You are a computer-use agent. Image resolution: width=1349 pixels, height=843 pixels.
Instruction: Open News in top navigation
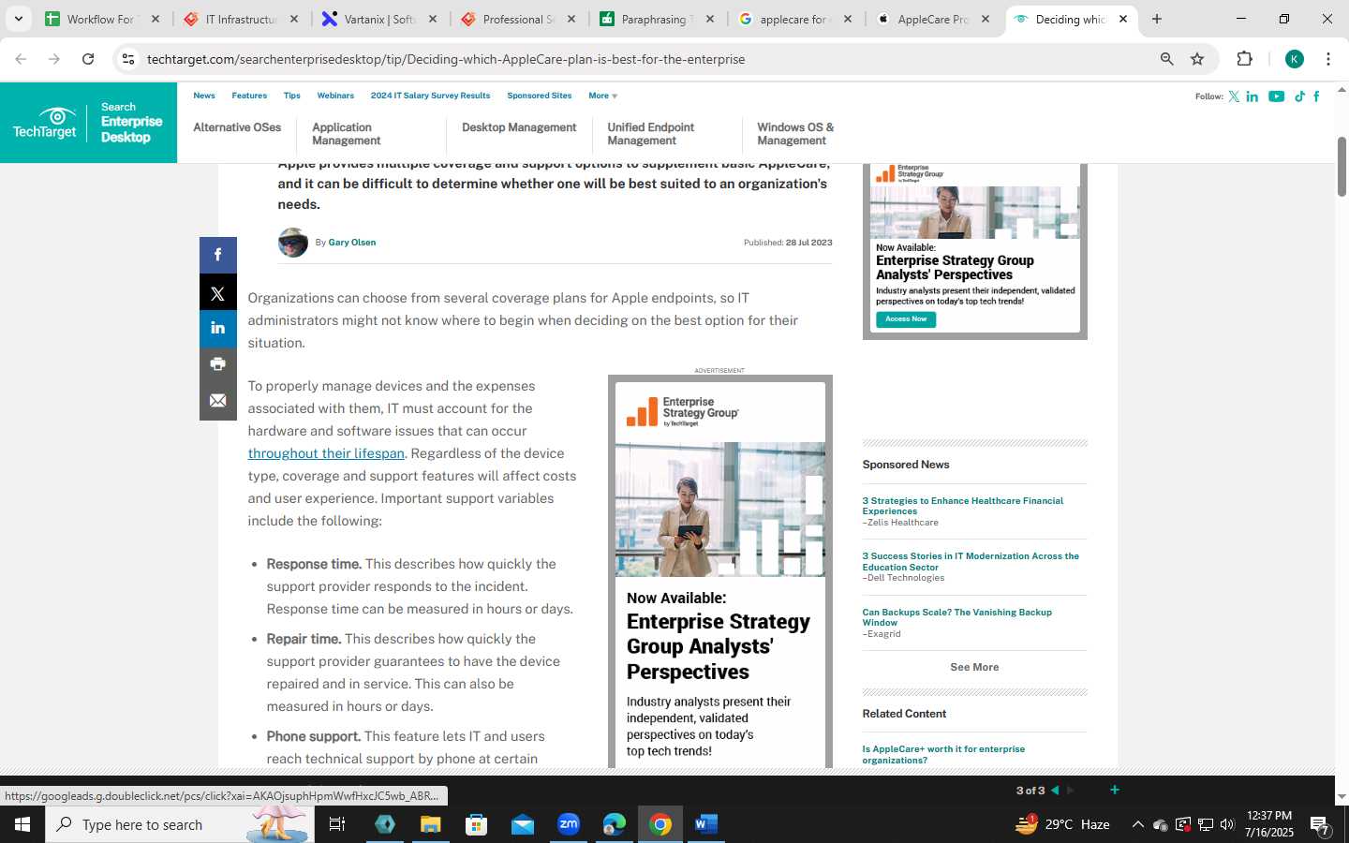tap(204, 96)
